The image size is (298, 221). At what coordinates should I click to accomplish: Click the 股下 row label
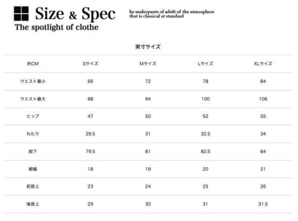coord(33,152)
